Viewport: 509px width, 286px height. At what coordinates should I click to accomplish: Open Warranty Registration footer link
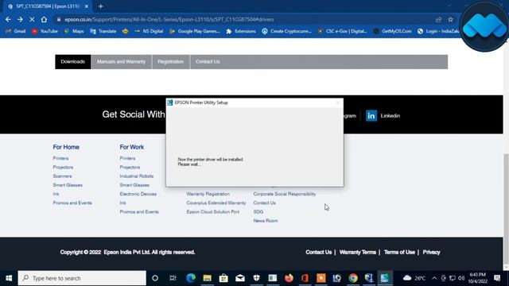[x=208, y=194]
